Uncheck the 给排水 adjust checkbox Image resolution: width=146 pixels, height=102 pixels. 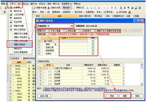tap(93, 54)
